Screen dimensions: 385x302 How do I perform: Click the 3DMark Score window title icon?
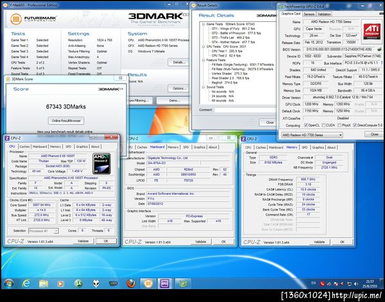[8, 79]
